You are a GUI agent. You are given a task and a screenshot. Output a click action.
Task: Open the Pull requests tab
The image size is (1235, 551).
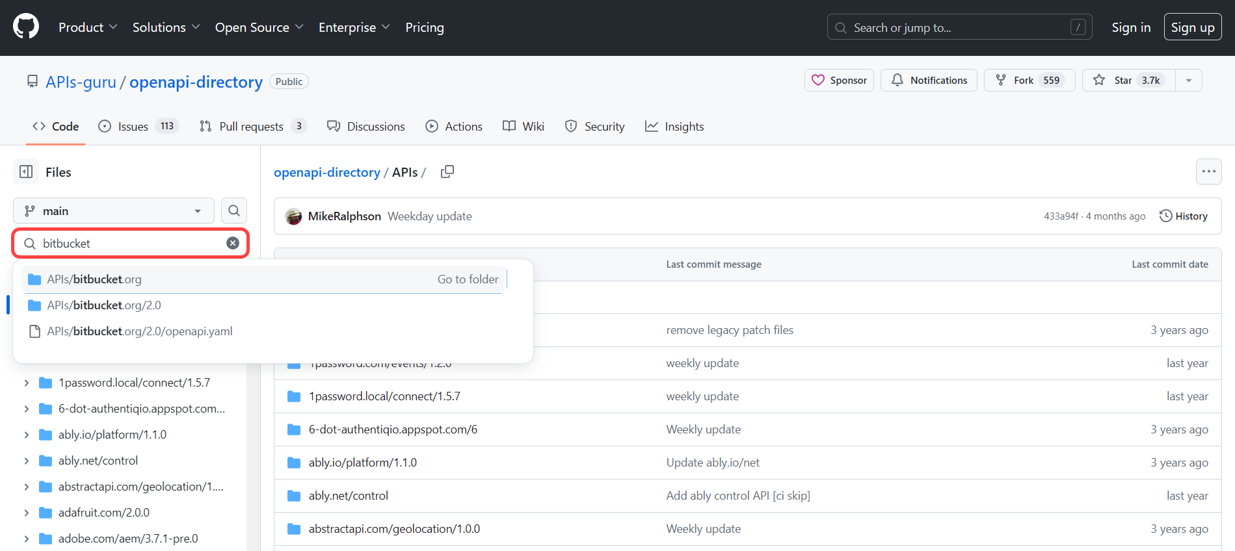click(252, 127)
